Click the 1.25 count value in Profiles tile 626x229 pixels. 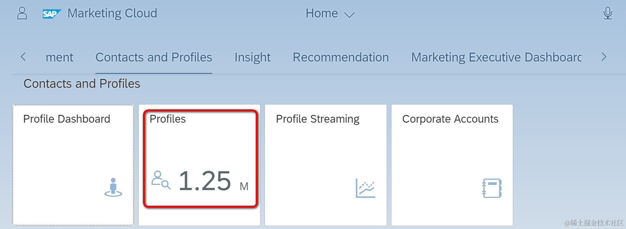point(205,181)
